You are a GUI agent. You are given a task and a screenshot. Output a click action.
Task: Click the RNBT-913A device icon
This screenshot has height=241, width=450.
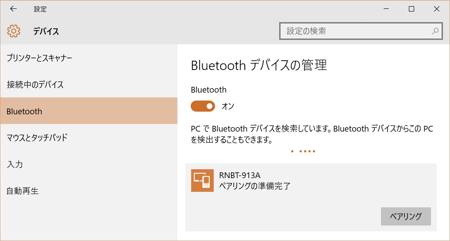[x=202, y=180]
